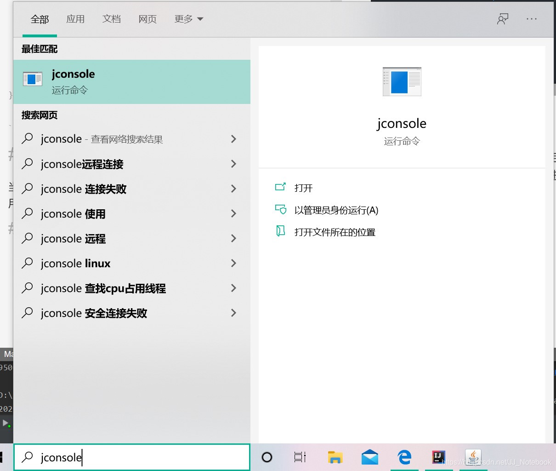
Task: Click the 打开 open icon
Action: point(280,187)
